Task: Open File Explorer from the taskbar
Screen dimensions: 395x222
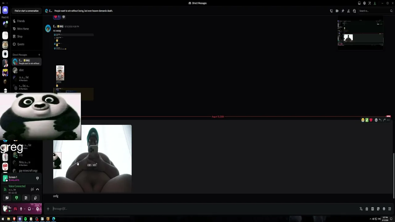Action: point(9,219)
